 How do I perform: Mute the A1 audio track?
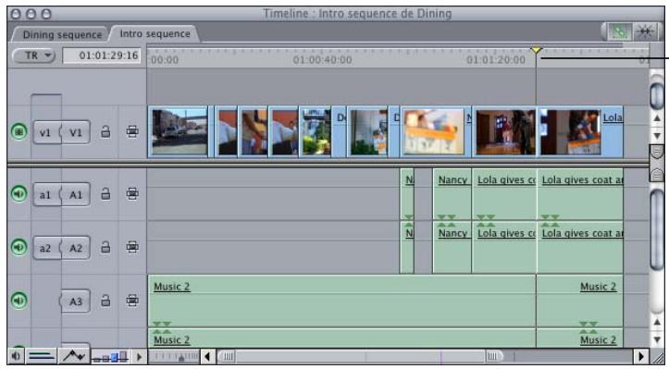click(x=19, y=193)
